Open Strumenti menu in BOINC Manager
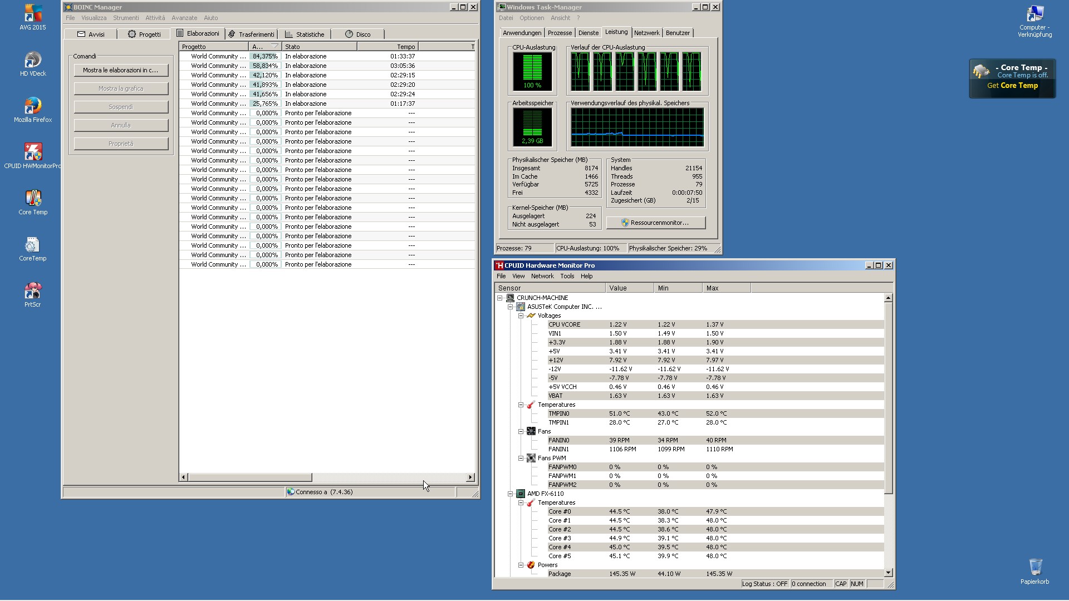The image size is (1069, 601). point(126,18)
